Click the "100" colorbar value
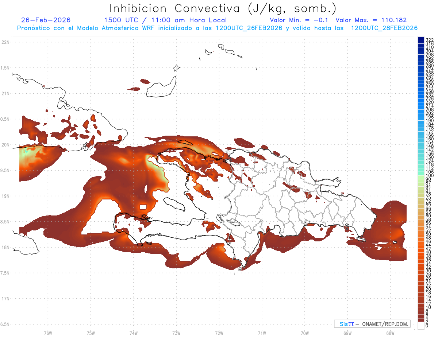The height and width of the screenshot is (338, 438). [430, 175]
